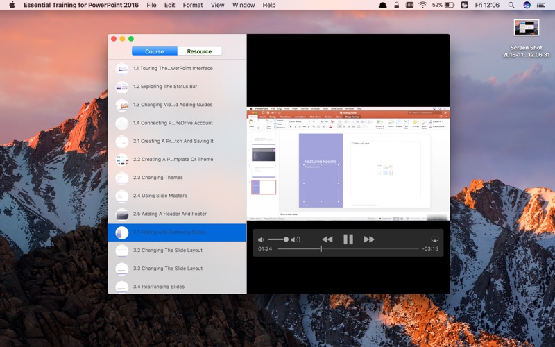Open the Help menu
Image resolution: width=555 pixels, height=347 pixels.
coord(269,5)
